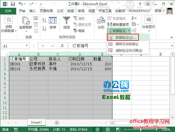Open the Excel application icon menu
This screenshot has width=175, height=132.
click(x=5, y=4)
